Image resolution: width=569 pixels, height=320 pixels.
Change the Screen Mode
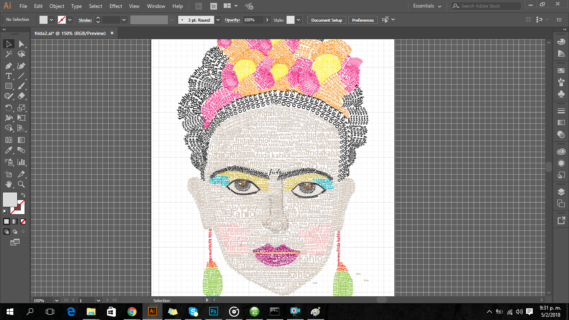coord(15,242)
